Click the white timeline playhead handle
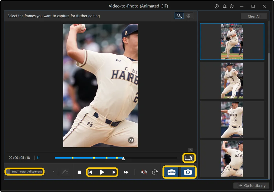 [x=123, y=159]
